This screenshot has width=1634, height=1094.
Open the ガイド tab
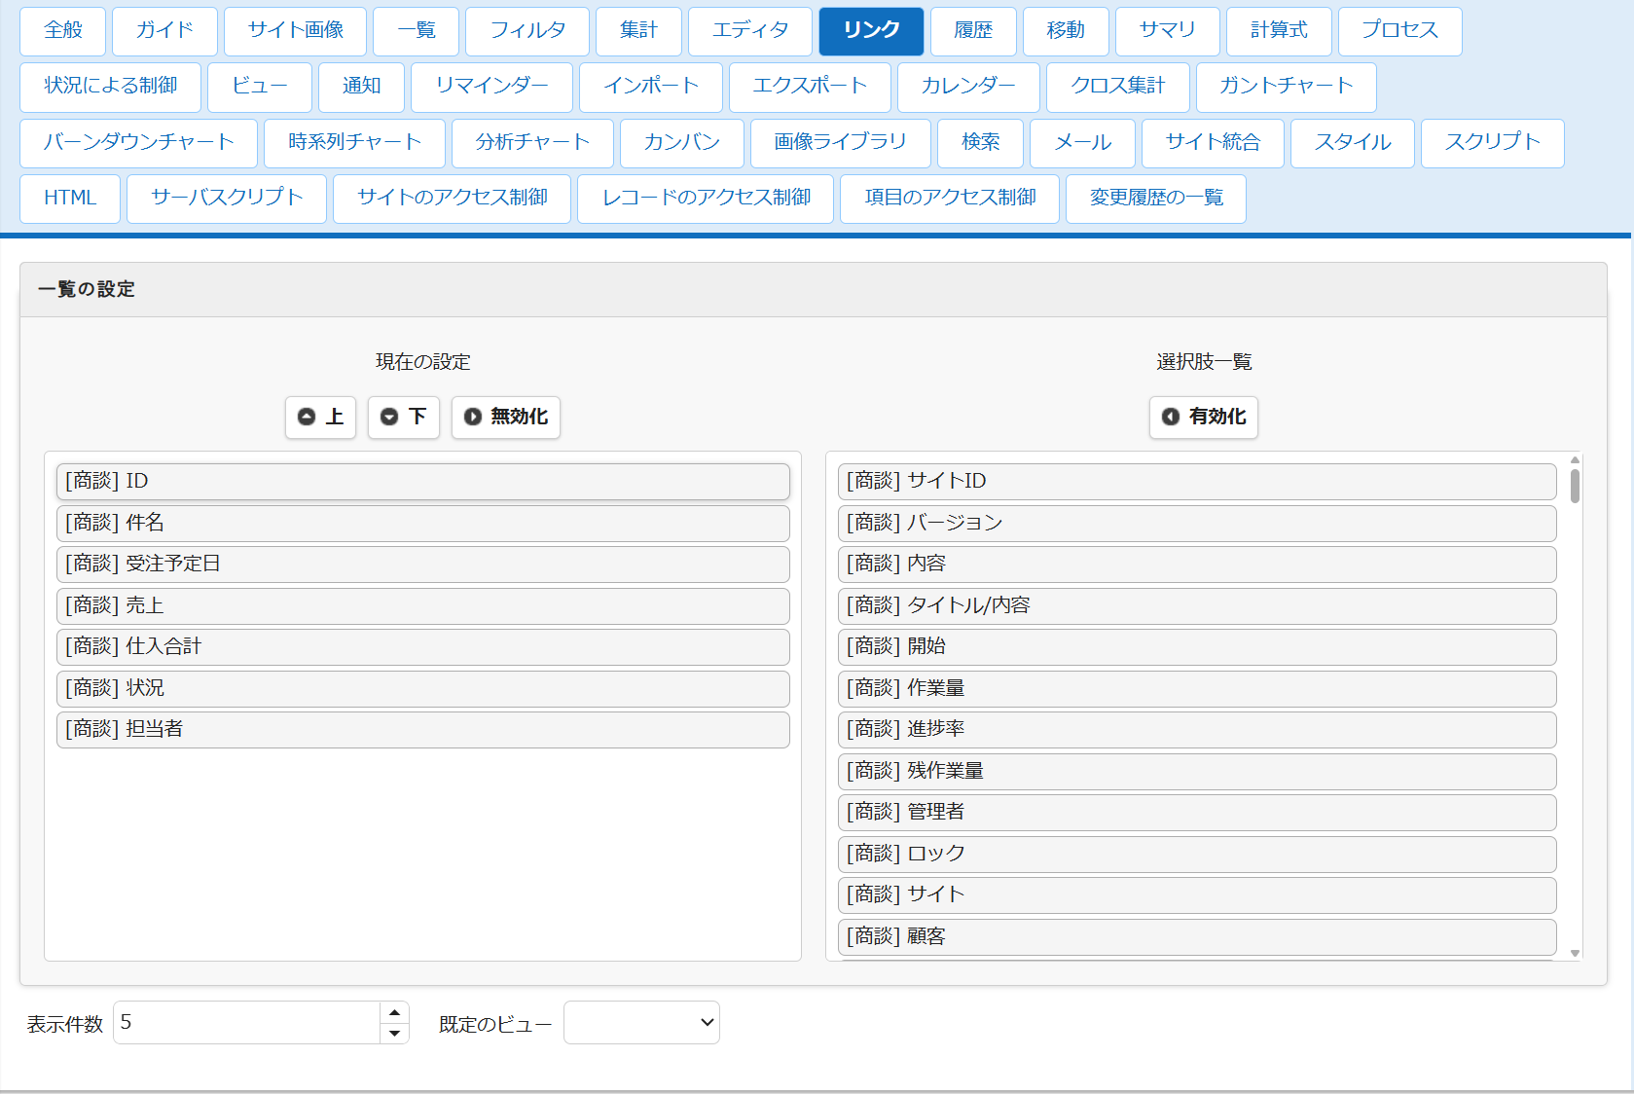click(164, 31)
